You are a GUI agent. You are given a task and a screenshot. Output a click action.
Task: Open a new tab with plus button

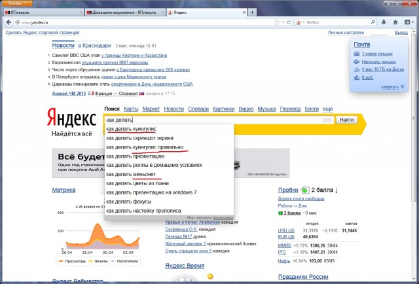pos(253,12)
